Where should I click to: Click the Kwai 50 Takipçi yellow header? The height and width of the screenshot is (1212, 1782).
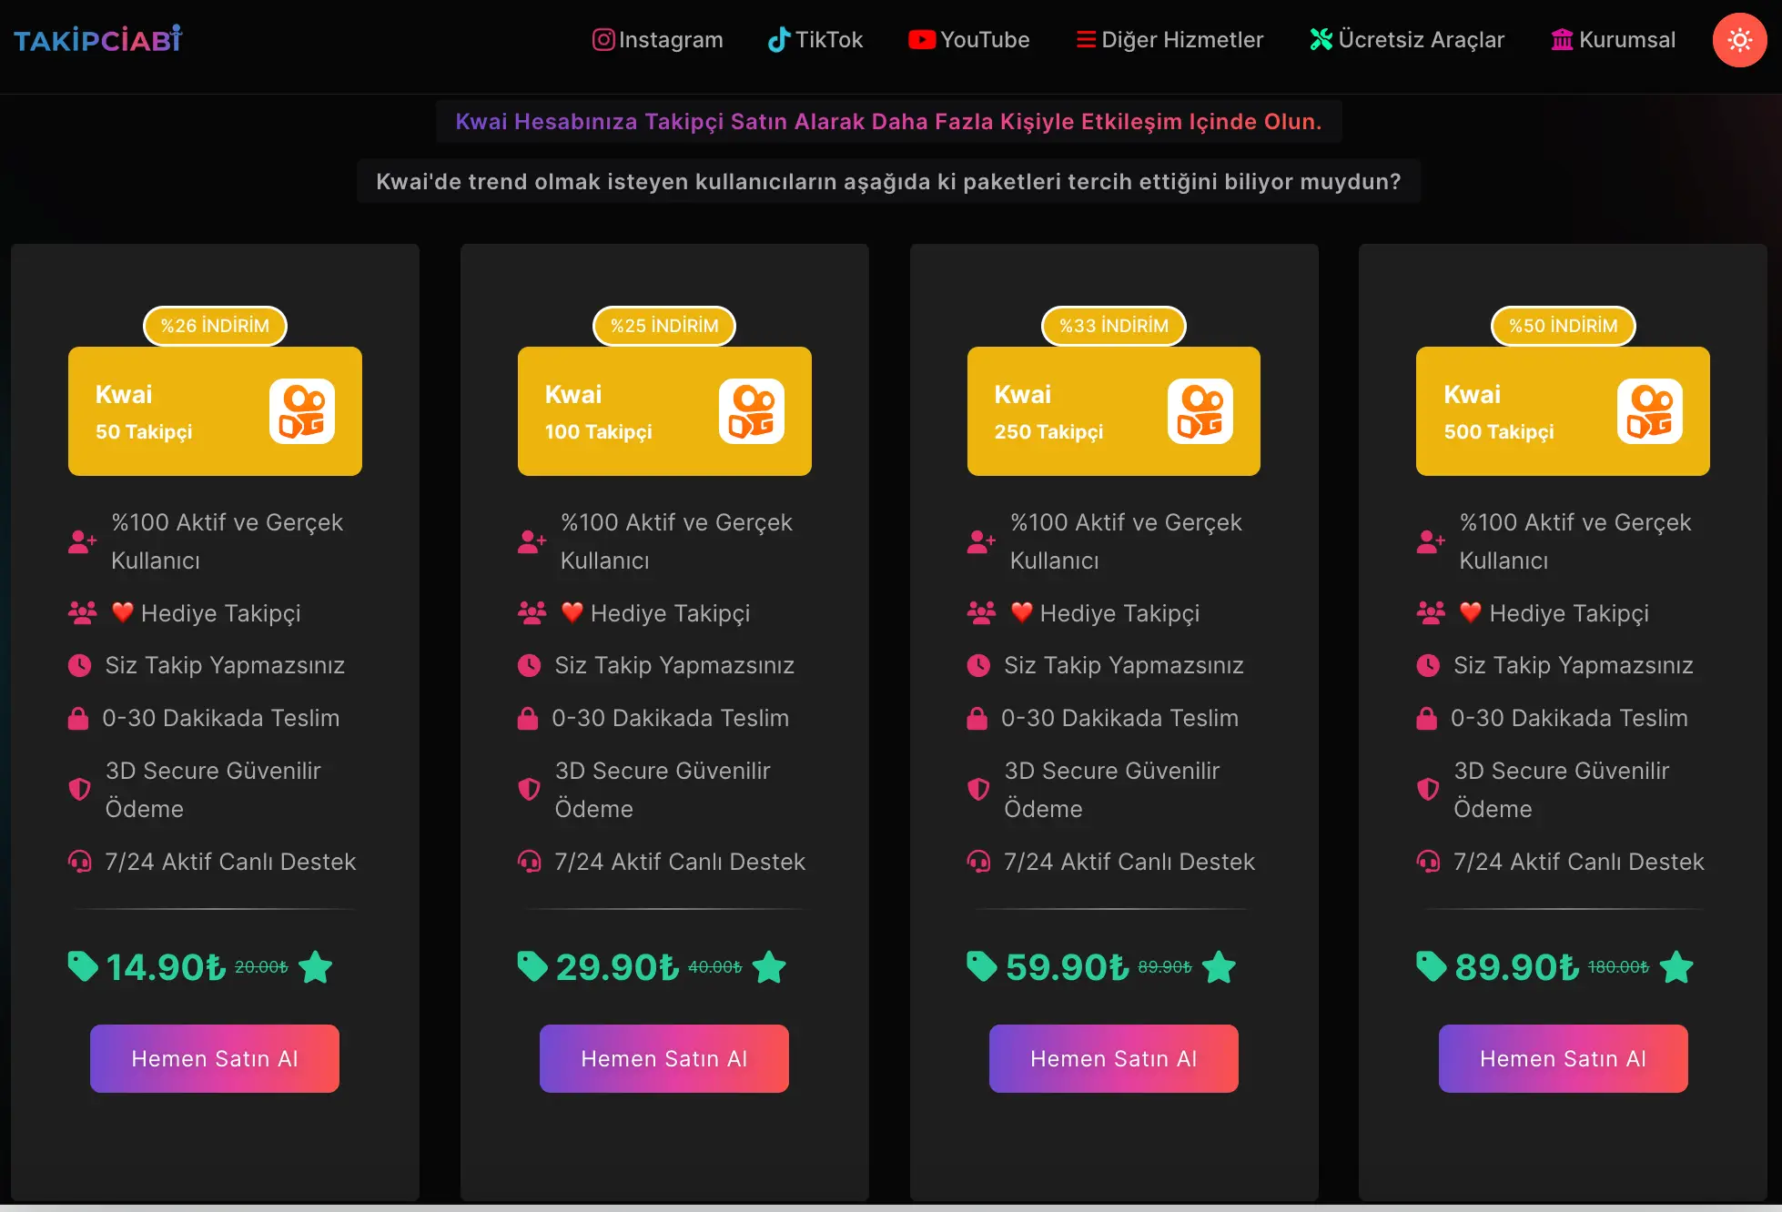pyautogui.click(x=215, y=411)
